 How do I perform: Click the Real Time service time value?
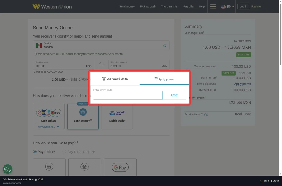(243, 114)
